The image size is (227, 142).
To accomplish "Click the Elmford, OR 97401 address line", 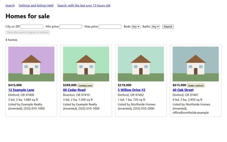I will [x=185, y=95].
